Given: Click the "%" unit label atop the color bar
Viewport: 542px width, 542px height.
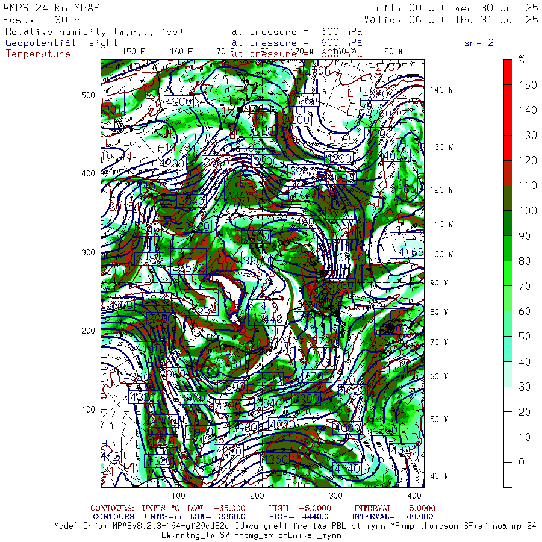Looking at the screenshot, I should click(522, 60).
